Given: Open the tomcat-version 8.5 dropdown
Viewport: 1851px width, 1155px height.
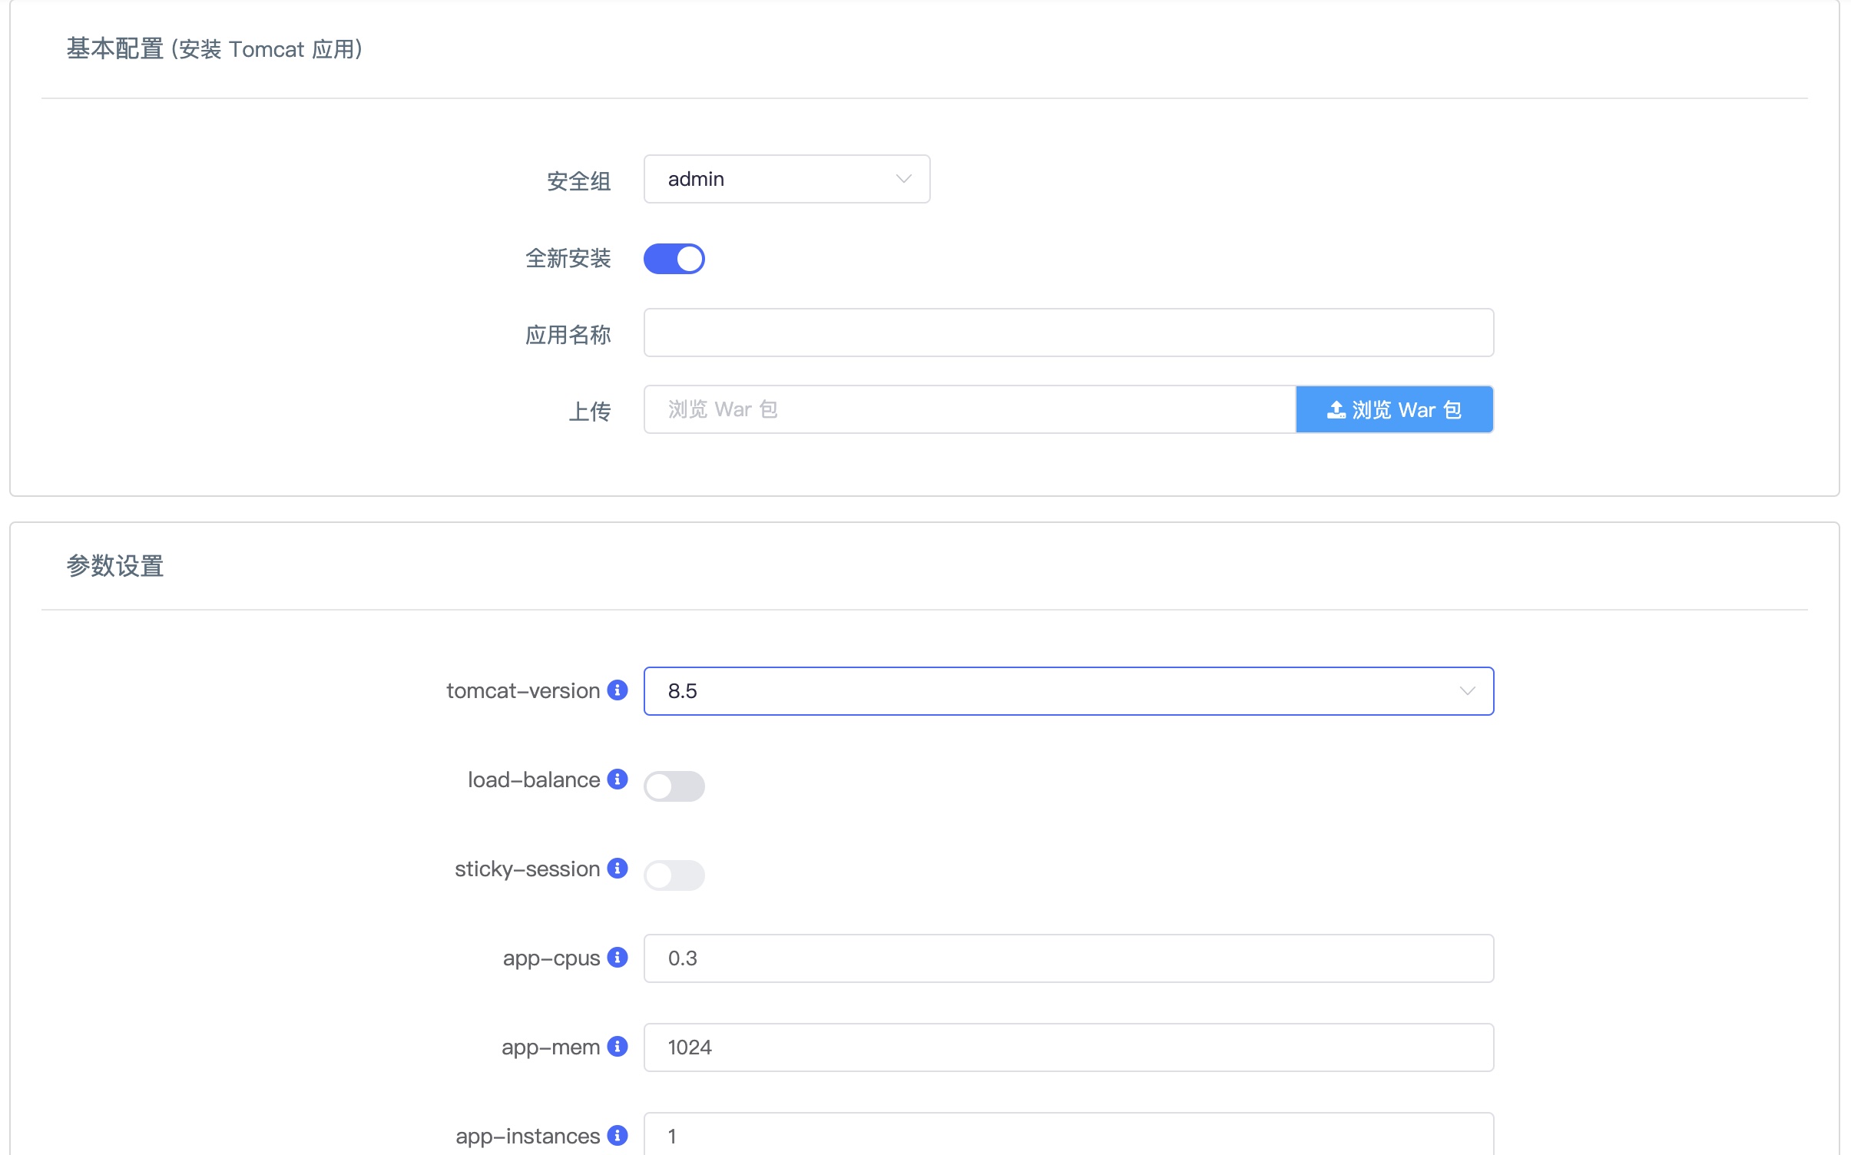Looking at the screenshot, I should (1068, 690).
